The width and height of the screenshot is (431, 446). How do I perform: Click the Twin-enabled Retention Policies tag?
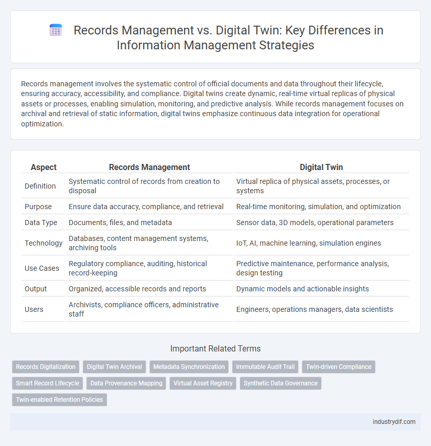click(x=60, y=400)
